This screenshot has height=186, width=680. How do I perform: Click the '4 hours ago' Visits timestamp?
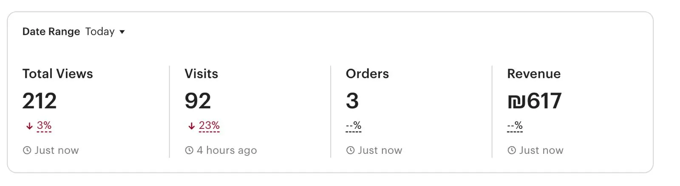click(227, 150)
